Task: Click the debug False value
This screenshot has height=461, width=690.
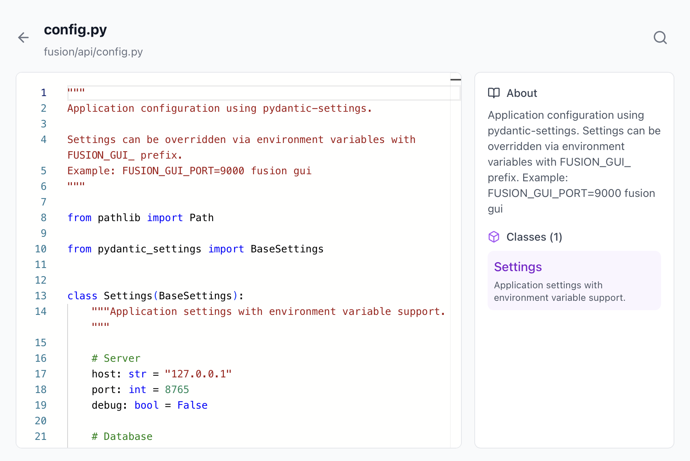Action: 192,405
